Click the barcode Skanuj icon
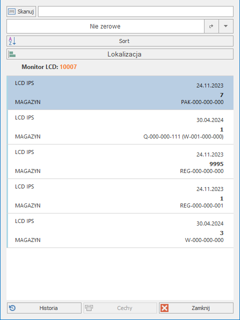Viewport: 240px width, 320px height. pos(11,11)
